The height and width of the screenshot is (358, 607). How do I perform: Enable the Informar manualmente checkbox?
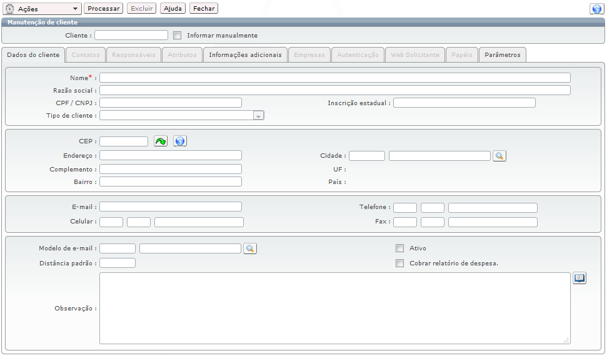(x=177, y=36)
